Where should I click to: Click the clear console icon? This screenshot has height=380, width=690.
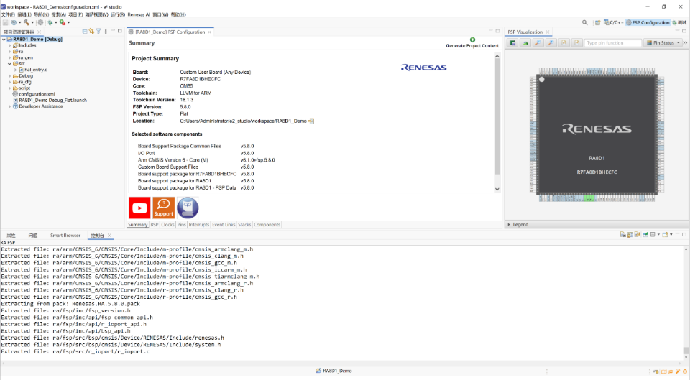[x=622, y=234]
